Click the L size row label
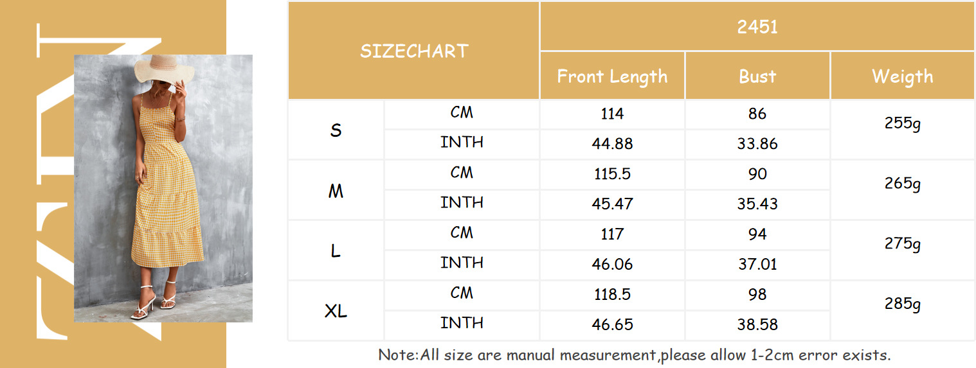Viewport: 976px width, 368px height. pyautogui.click(x=336, y=251)
